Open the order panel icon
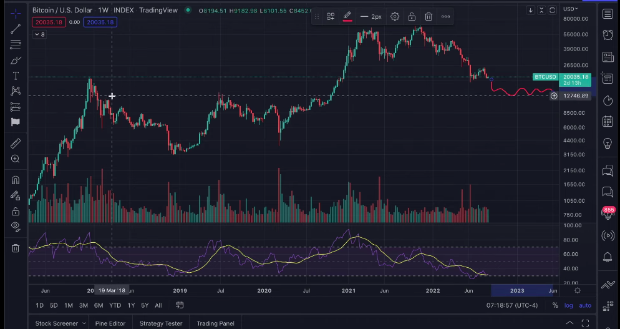This screenshot has height=329, width=620. tap(608, 285)
